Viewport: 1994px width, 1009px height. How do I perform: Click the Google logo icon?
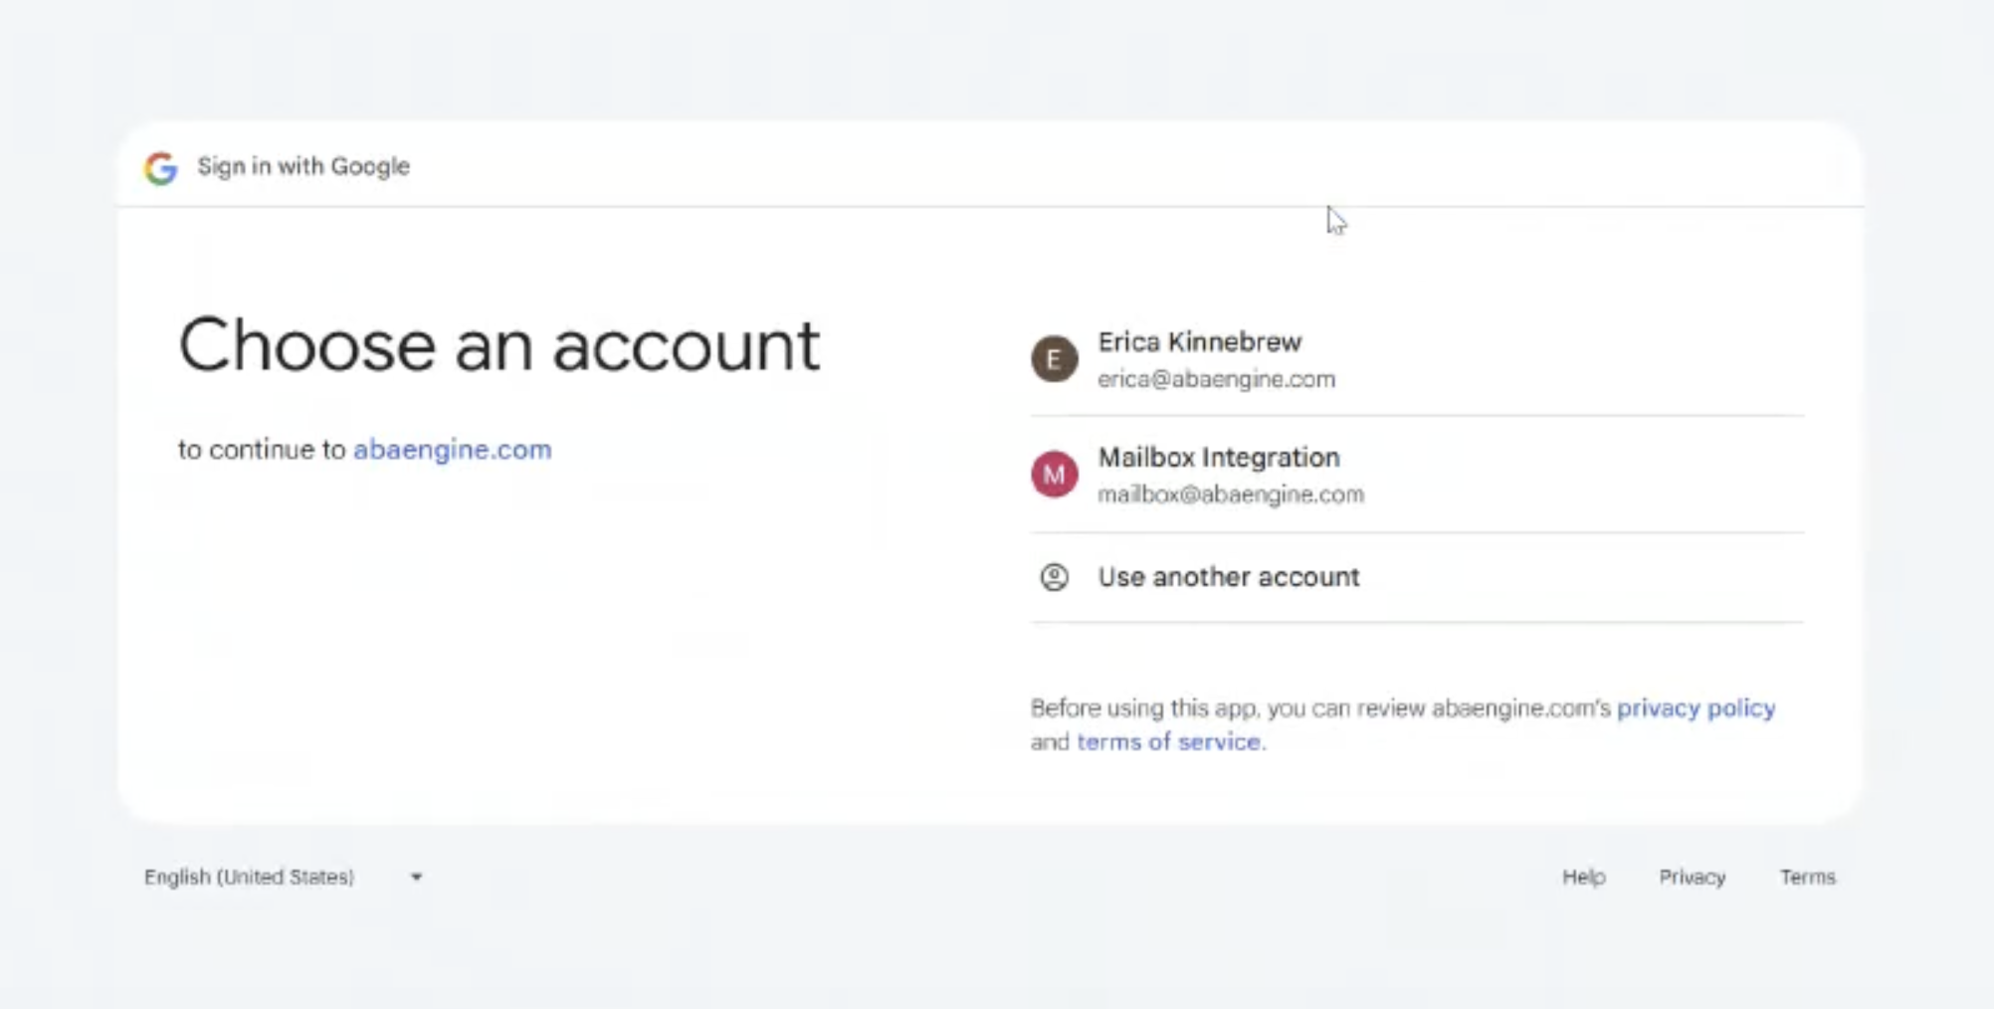click(x=160, y=167)
